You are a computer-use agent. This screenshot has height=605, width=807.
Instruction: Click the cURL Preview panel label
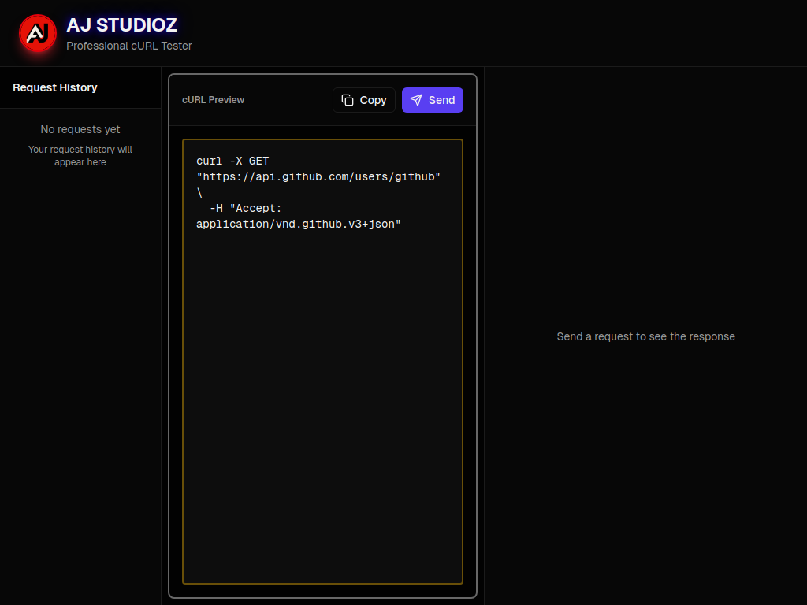pos(213,100)
